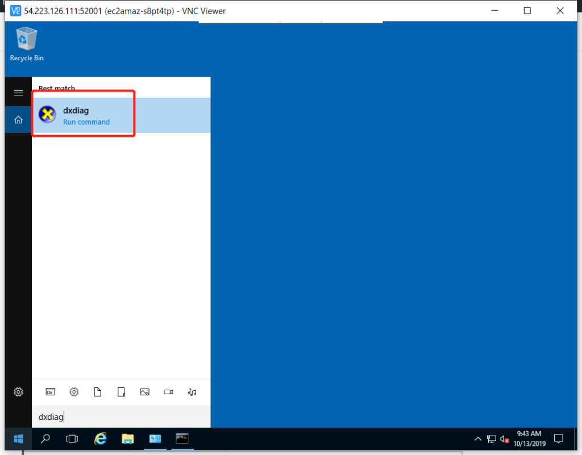Open the dxdiag Run command result
The image size is (582, 455).
[85, 115]
